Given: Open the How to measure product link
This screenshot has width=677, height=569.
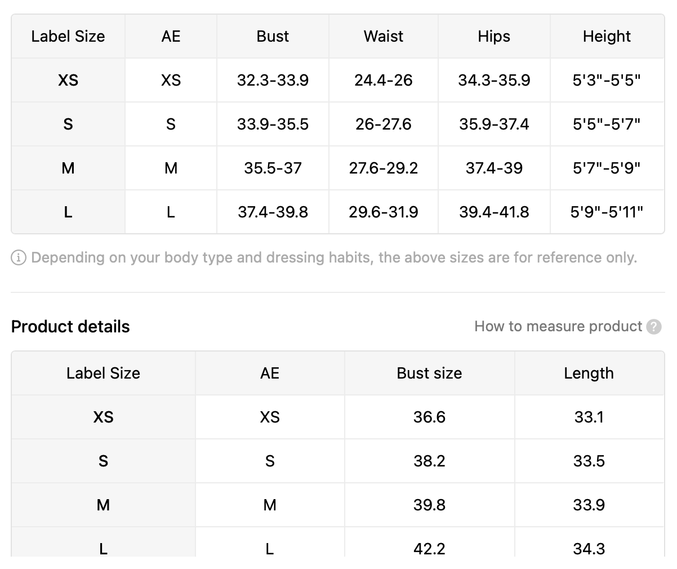Looking at the screenshot, I should tap(558, 326).
